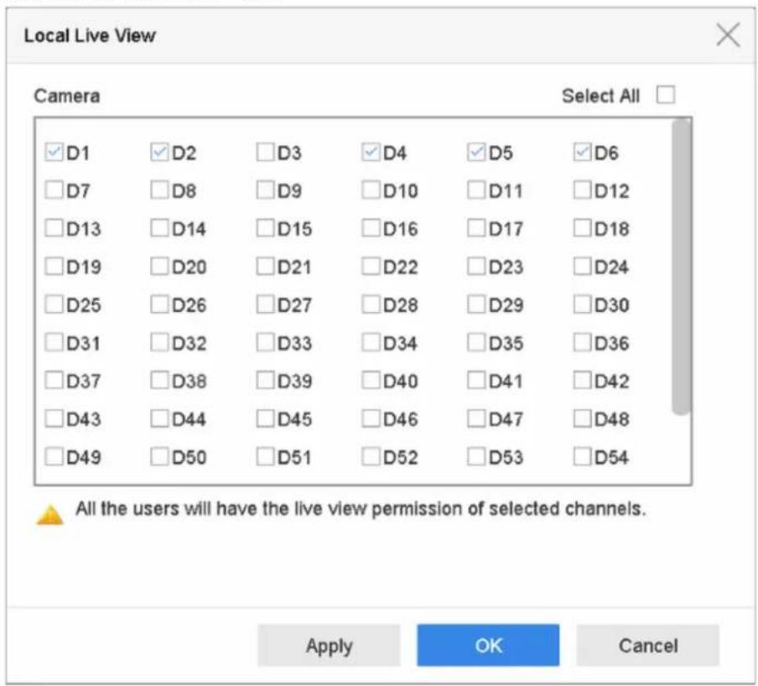758x686 pixels.
Task: Tick the D30 box
Action: (583, 304)
